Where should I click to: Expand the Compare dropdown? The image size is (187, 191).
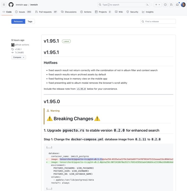(x=19, y=57)
